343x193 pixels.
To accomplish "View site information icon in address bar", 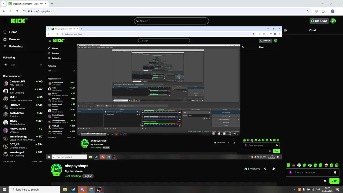I will tap(24, 11).
